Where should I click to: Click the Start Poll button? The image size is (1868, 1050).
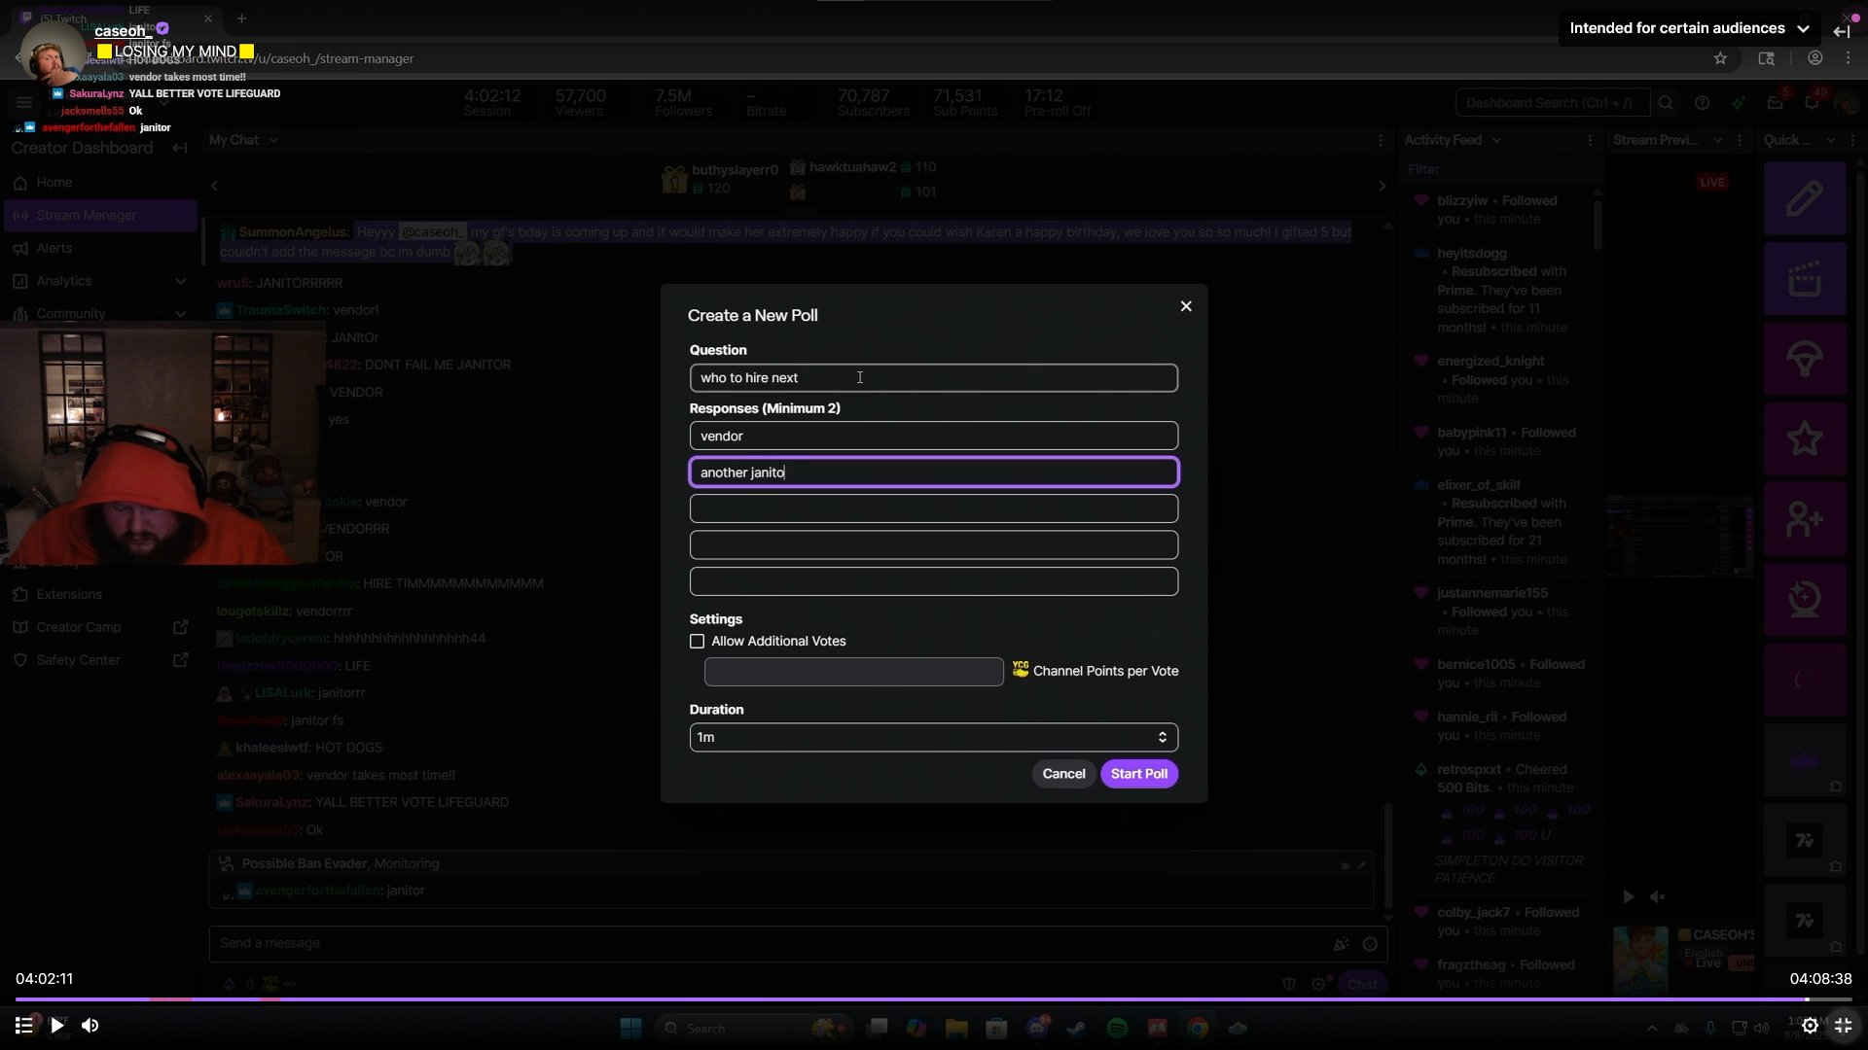point(1138,774)
